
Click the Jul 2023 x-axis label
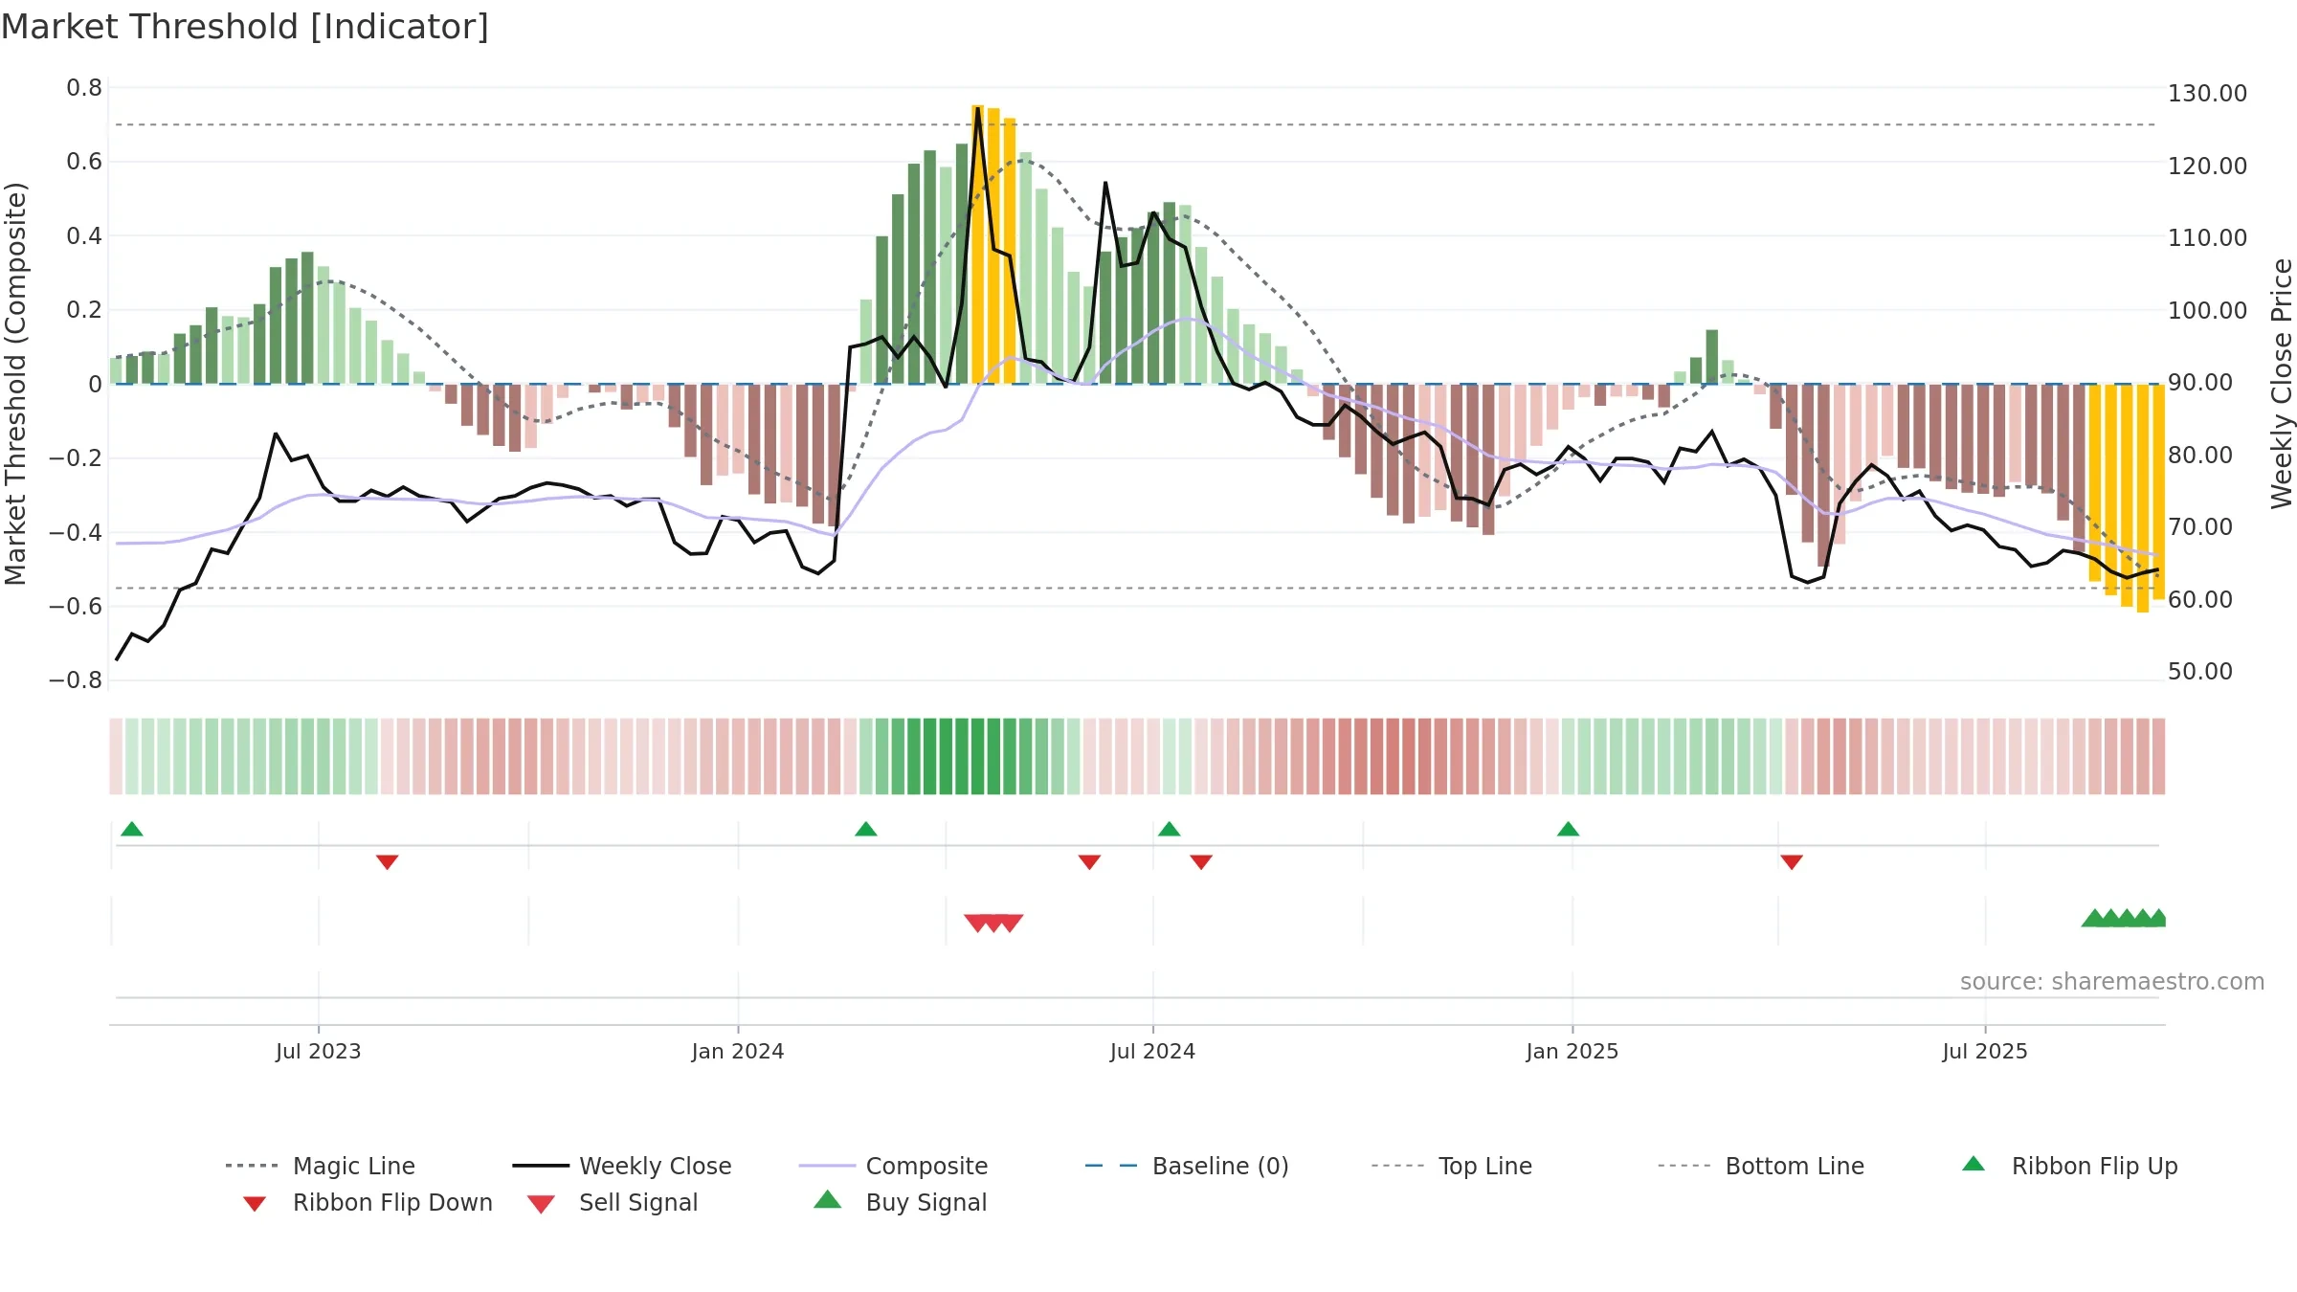pyautogui.click(x=319, y=1051)
